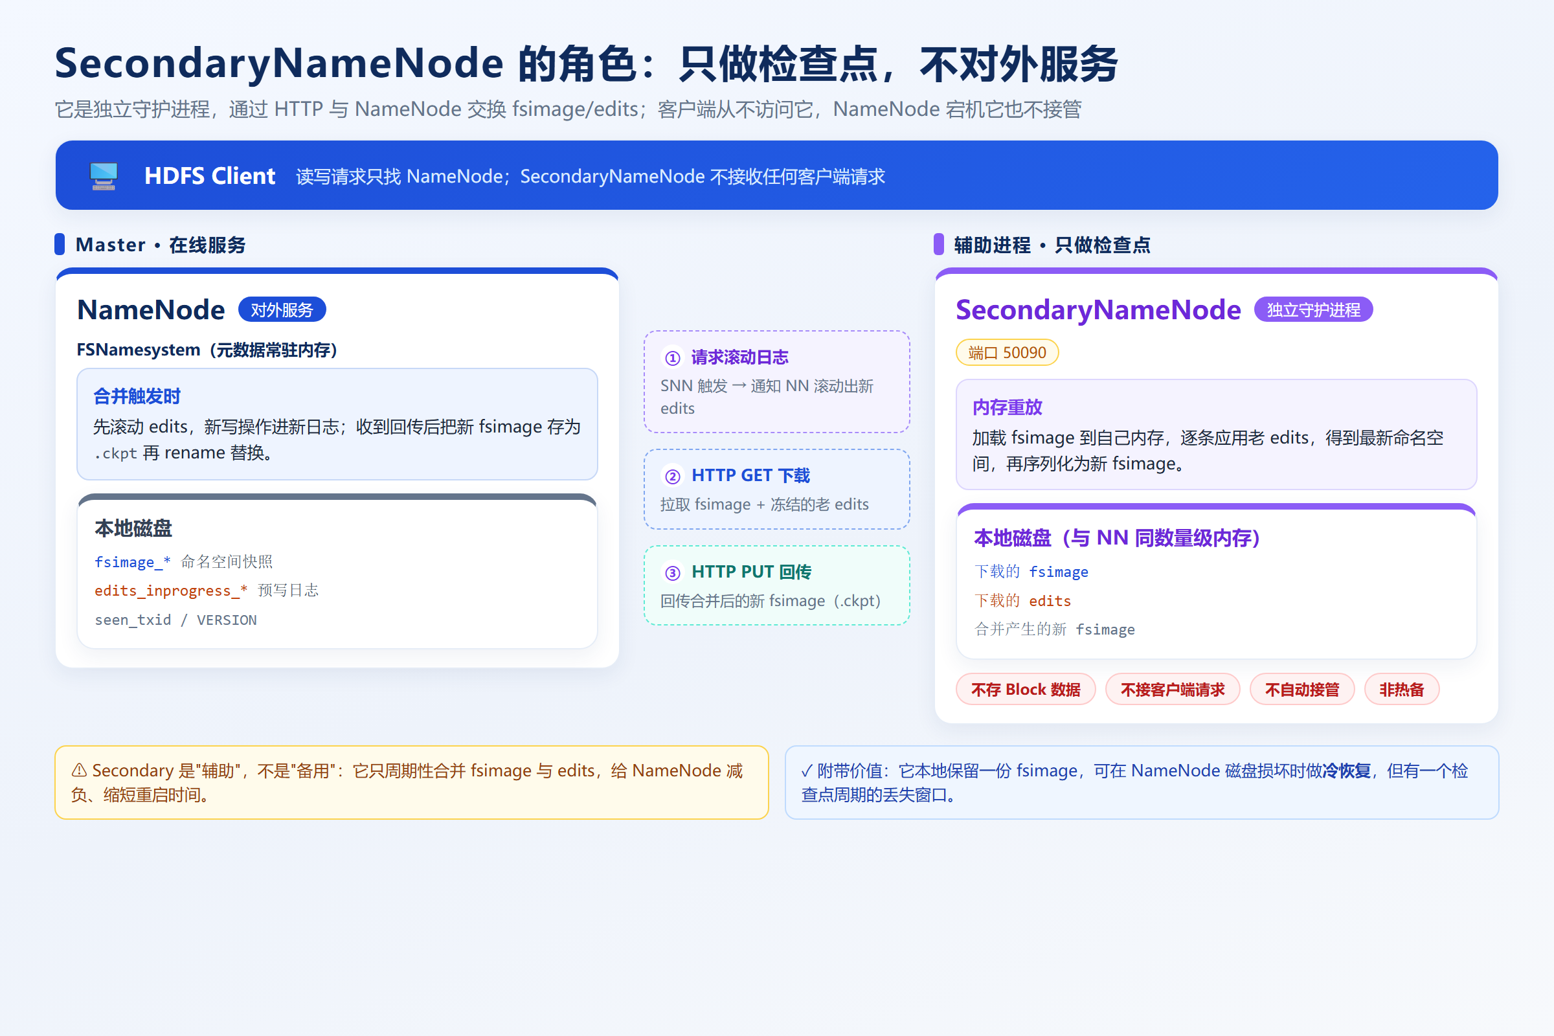
Task: Click the 非热备 tag
Action: click(x=1401, y=690)
